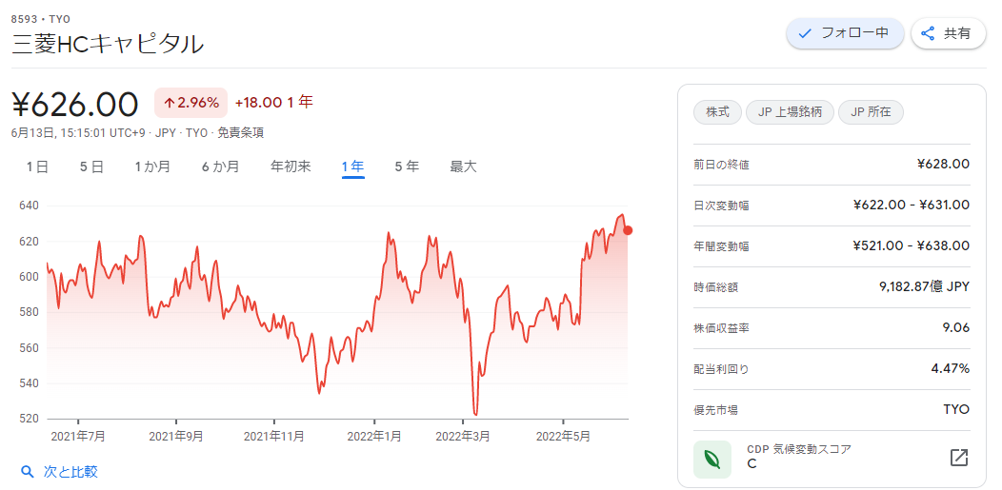Click the CDP 気候変動スコア label
The width and height of the screenshot is (1002, 490).
tap(799, 449)
